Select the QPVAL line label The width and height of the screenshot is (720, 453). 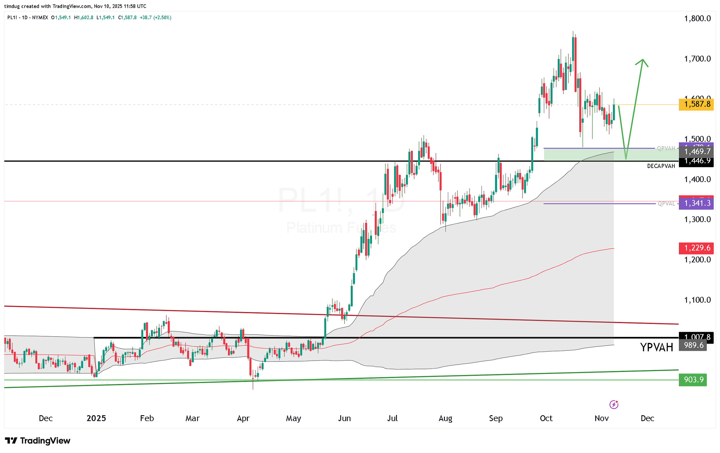[666, 203]
